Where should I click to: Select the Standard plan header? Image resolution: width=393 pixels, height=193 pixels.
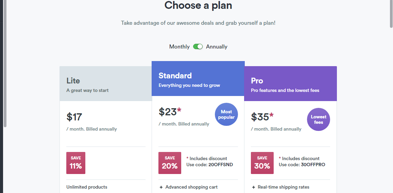click(198, 79)
